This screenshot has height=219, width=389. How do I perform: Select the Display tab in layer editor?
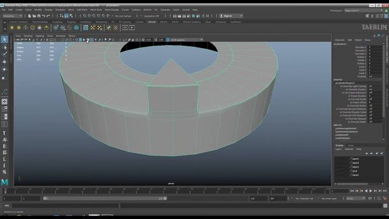click(339, 145)
